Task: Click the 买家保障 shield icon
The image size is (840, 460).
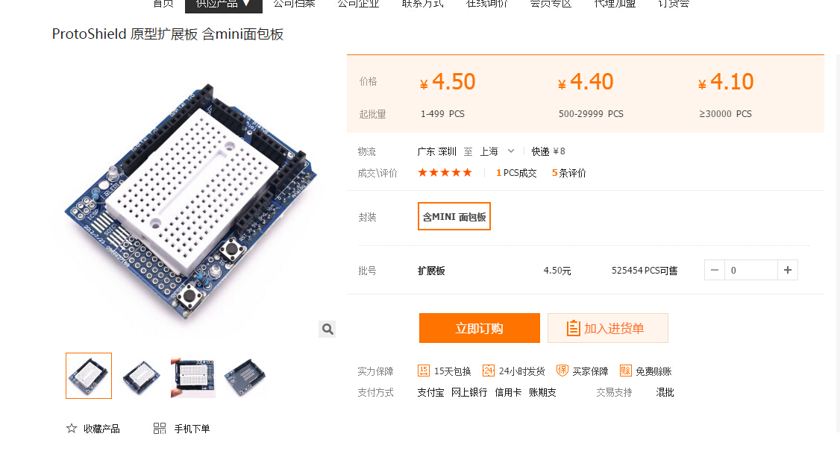Action: click(x=562, y=371)
